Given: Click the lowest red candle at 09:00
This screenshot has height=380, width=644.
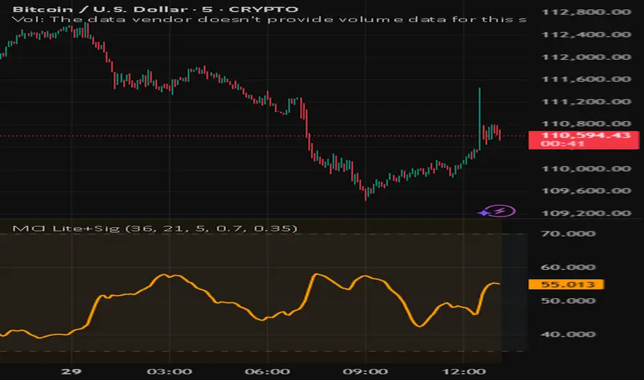Looking at the screenshot, I should point(366,194).
